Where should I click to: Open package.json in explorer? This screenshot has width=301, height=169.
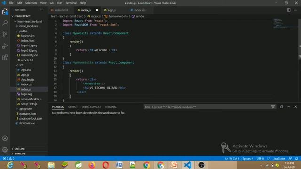point(27,114)
